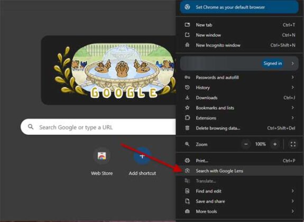Click the New tab icon
Viewport: 304px width, 222px height.
click(187, 25)
